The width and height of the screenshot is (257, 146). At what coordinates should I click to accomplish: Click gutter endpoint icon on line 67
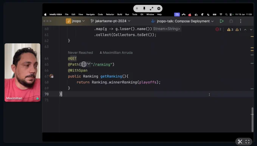[x=51, y=76]
